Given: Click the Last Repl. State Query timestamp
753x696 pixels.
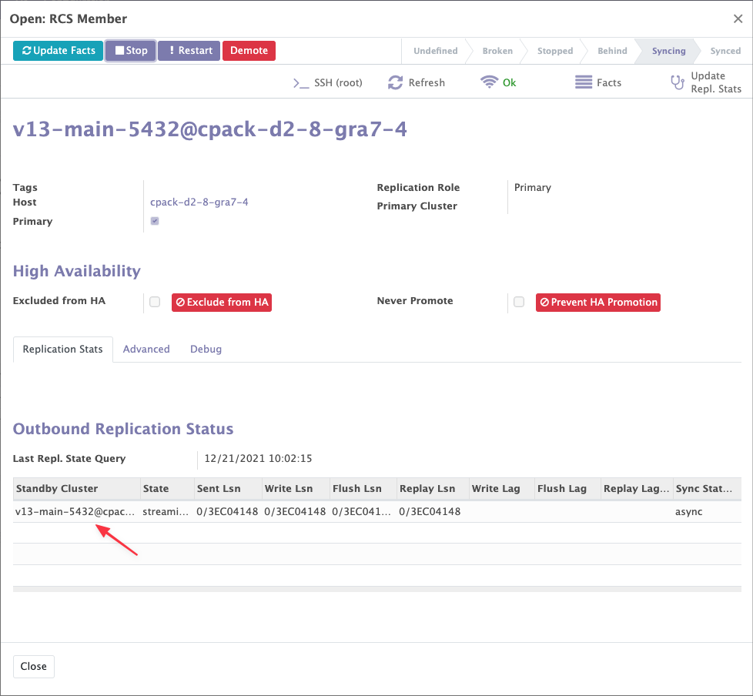Looking at the screenshot, I should click(x=259, y=458).
